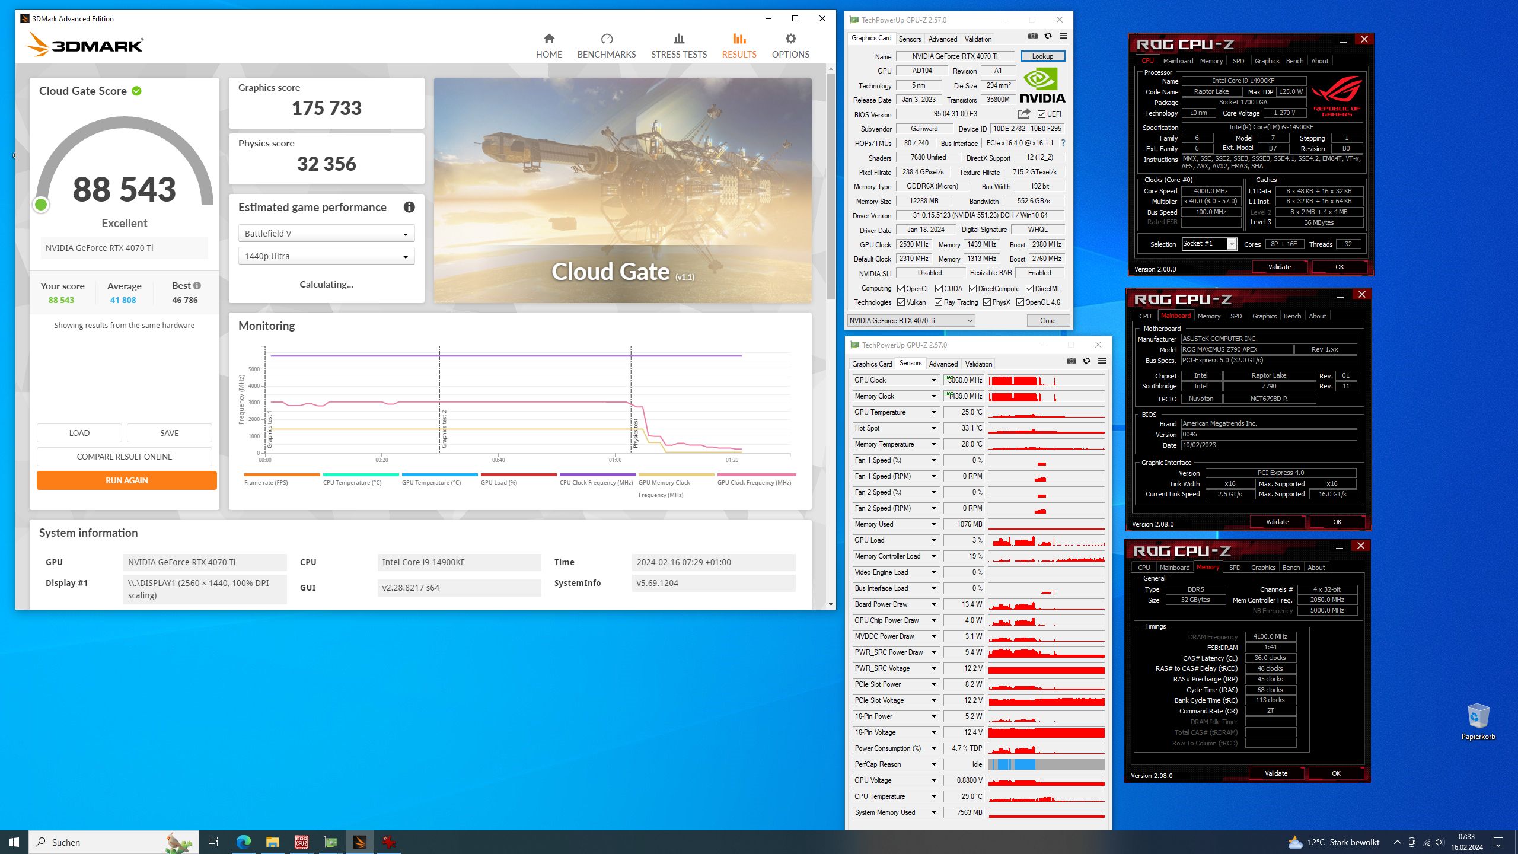Open File Explorer from the taskbar
The image size is (1518, 854).
coord(272,842)
